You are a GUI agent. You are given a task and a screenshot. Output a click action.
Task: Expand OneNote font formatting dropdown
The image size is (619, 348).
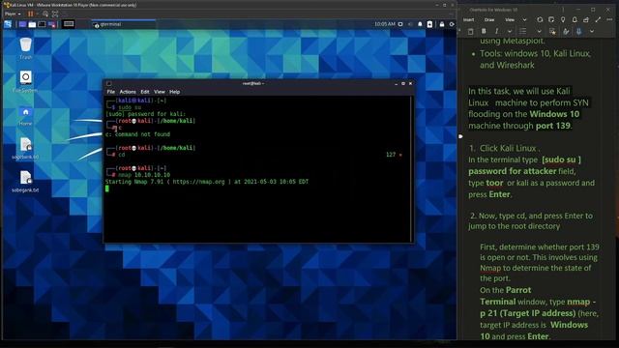tap(510, 31)
